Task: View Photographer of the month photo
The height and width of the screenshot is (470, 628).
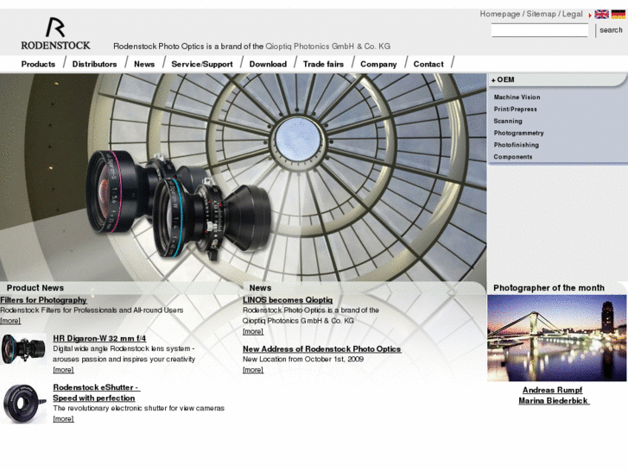Action: point(556,338)
